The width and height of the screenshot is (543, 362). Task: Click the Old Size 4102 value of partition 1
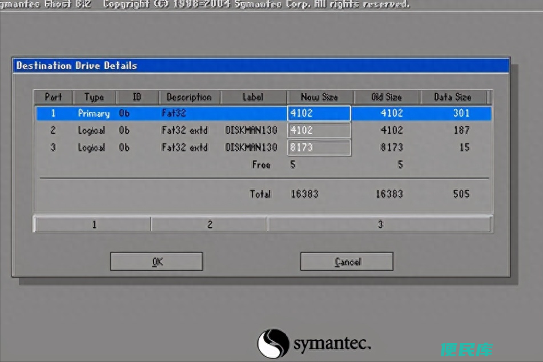coord(392,113)
